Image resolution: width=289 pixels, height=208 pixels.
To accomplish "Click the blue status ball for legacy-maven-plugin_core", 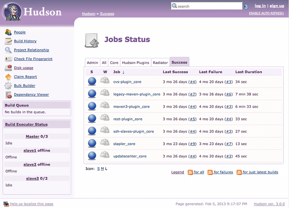I will [x=92, y=94].
